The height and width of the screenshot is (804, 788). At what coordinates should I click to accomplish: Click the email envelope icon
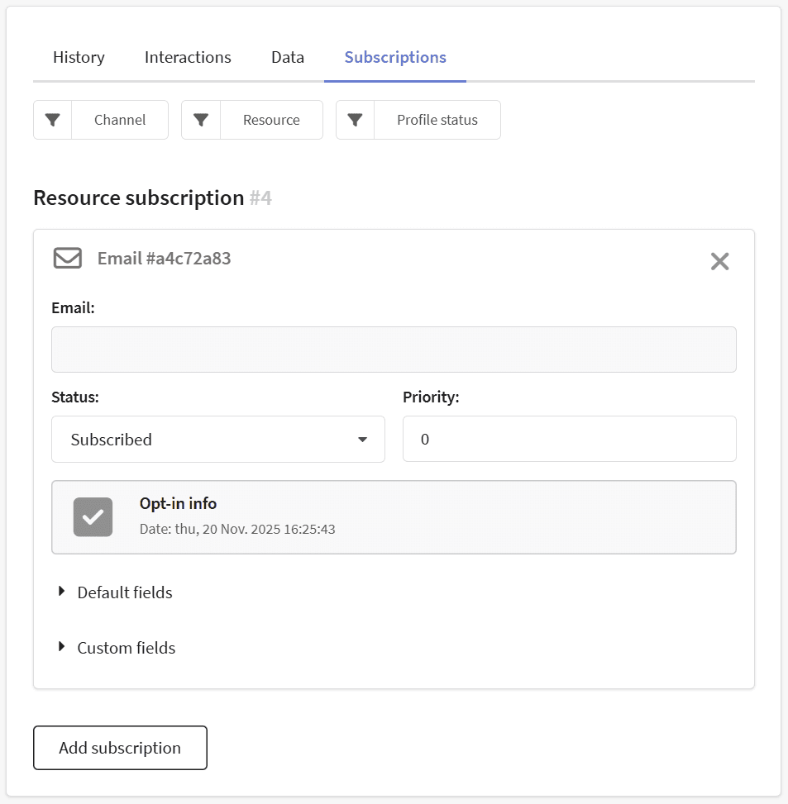pyautogui.click(x=67, y=258)
